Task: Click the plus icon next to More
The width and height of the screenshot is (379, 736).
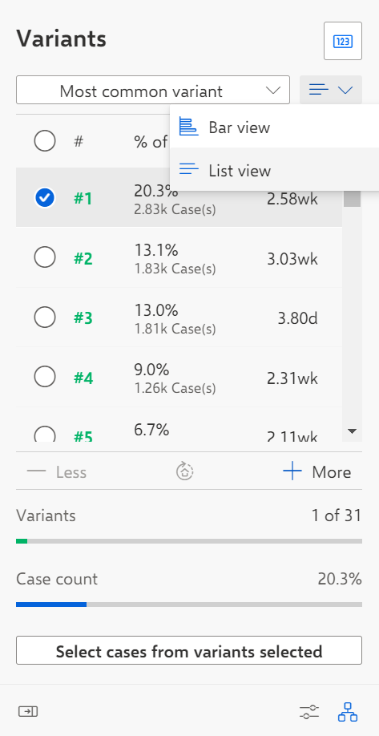Action: click(x=292, y=471)
